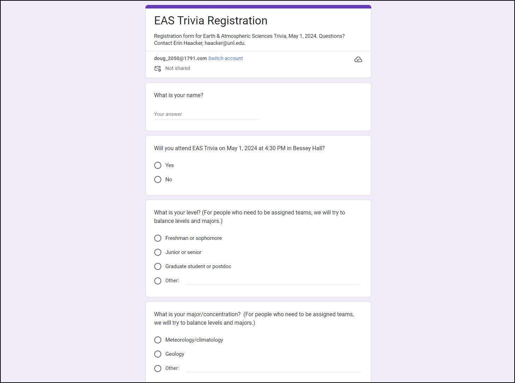Click the 'What is your name?' question text
Viewport: 515px width, 383px height.
[179, 95]
